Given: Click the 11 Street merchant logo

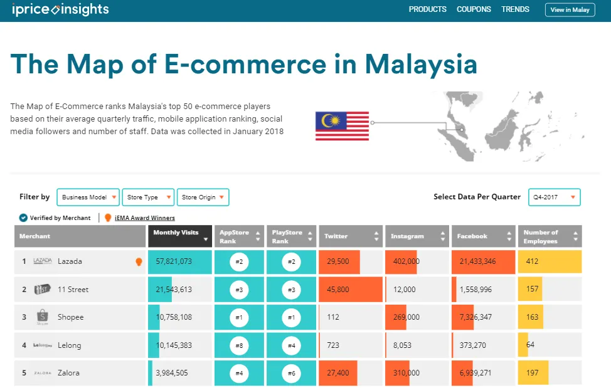Looking at the screenshot, I should [x=43, y=289].
